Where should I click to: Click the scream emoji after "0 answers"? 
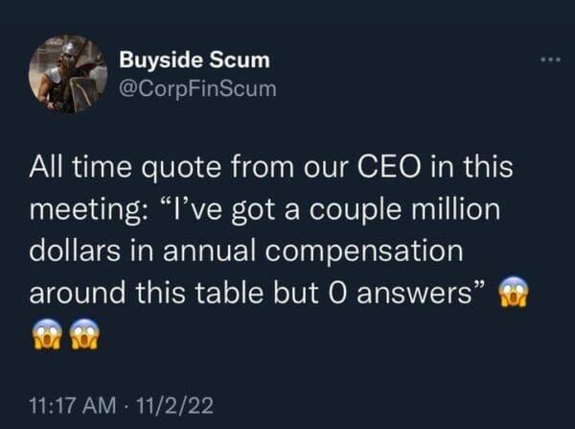(x=516, y=292)
